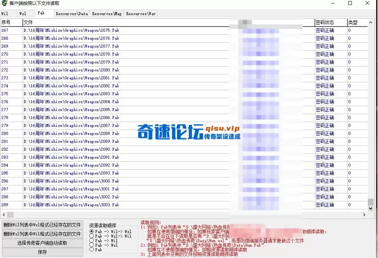Image resolution: width=378 pixels, height=258 pixels.
Task: Click the vertical scrollbar down arrow
Action: point(371,208)
